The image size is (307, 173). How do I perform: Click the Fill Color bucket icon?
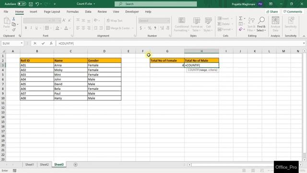57,28
